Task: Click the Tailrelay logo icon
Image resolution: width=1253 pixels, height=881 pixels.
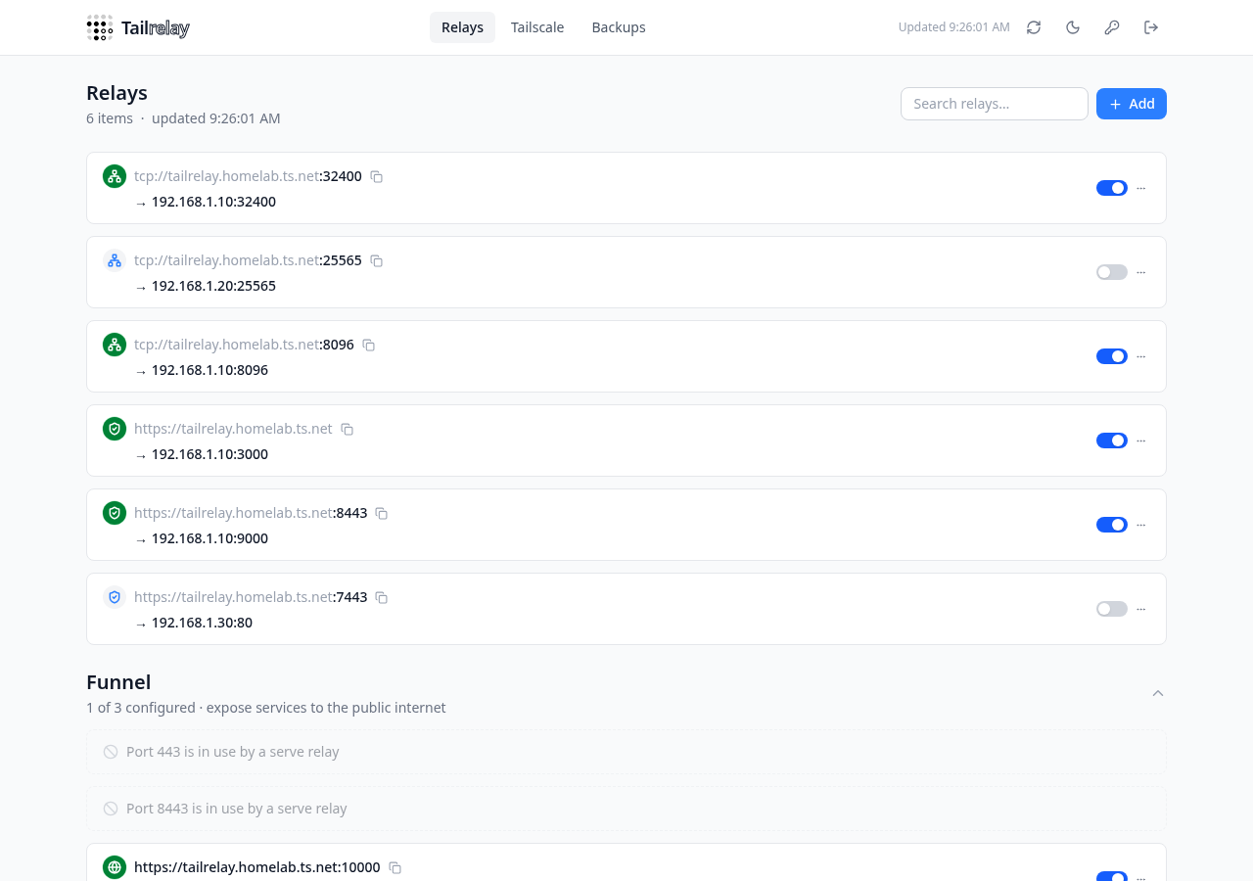Action: click(x=100, y=27)
